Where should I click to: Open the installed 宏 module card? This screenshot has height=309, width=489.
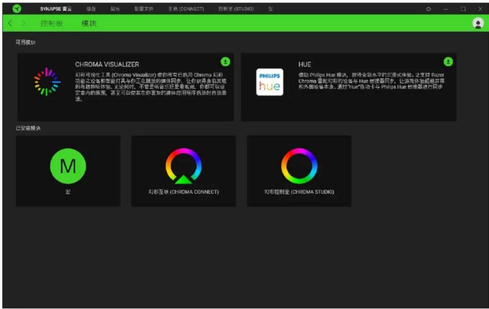point(68,171)
